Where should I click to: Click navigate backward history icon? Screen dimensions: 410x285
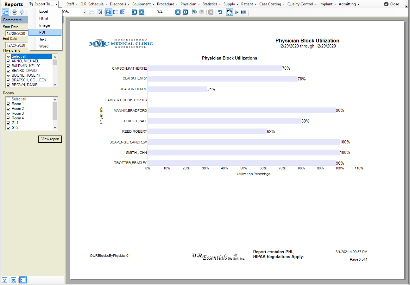pyautogui.click(x=194, y=12)
